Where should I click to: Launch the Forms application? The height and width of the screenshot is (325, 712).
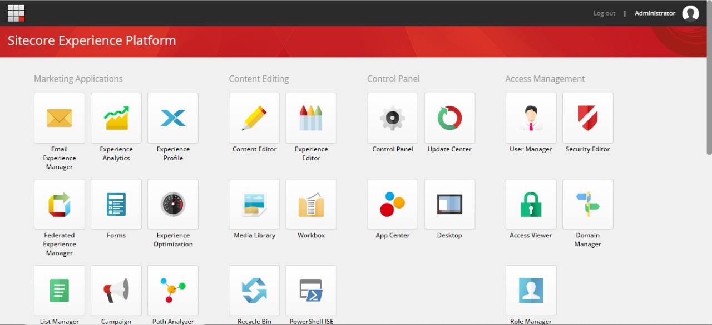[x=116, y=204]
